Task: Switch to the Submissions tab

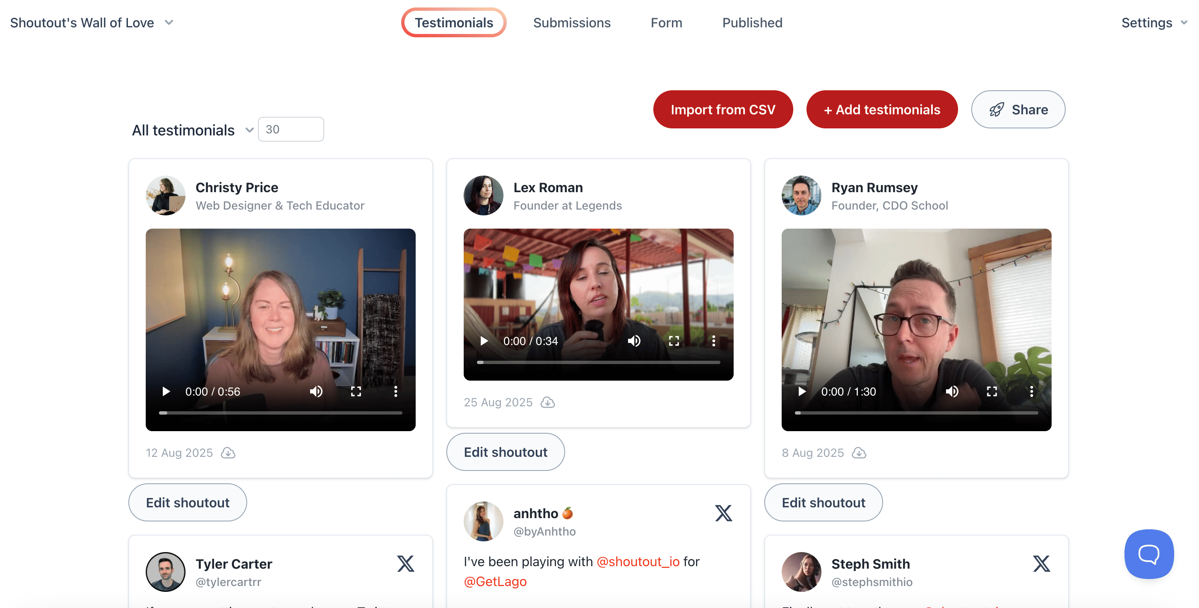Action: pyautogui.click(x=572, y=22)
